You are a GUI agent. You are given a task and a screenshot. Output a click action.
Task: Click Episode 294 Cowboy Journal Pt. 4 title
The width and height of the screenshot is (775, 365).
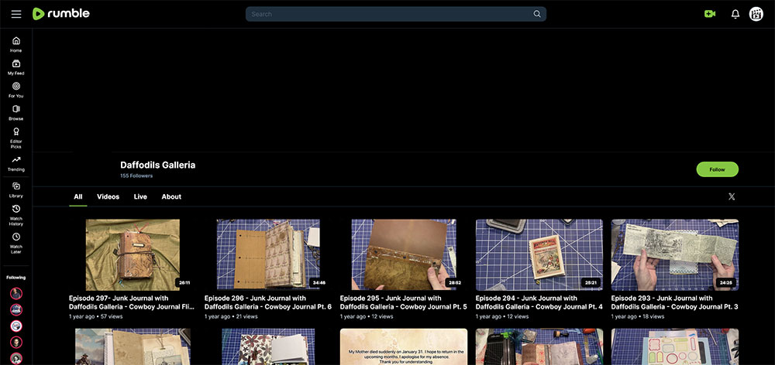pos(539,302)
